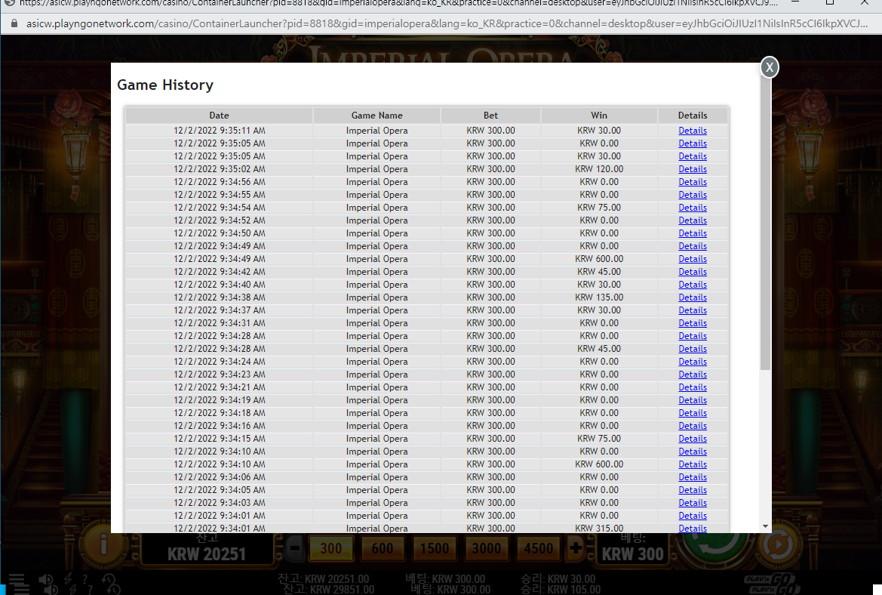Click the date 12/2/2022 9:35:11 AM
The image size is (882, 595).
pos(220,131)
